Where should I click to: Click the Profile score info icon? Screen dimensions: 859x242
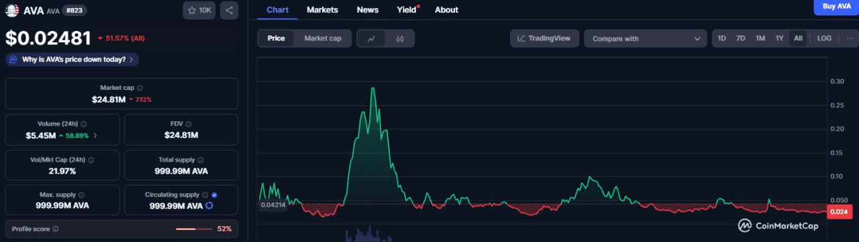tap(55, 229)
